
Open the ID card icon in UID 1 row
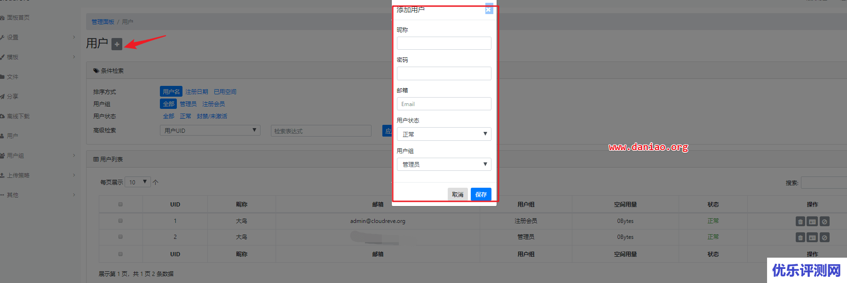812,222
